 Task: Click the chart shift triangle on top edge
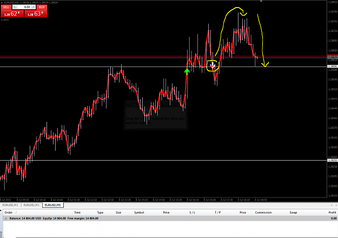click(x=261, y=1)
